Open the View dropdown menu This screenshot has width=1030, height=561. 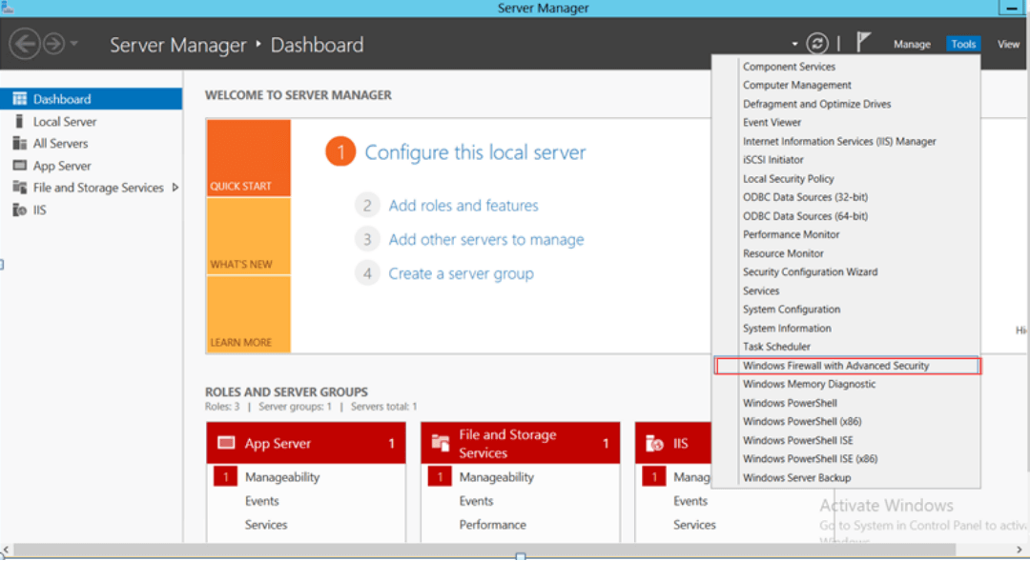pos(1008,43)
